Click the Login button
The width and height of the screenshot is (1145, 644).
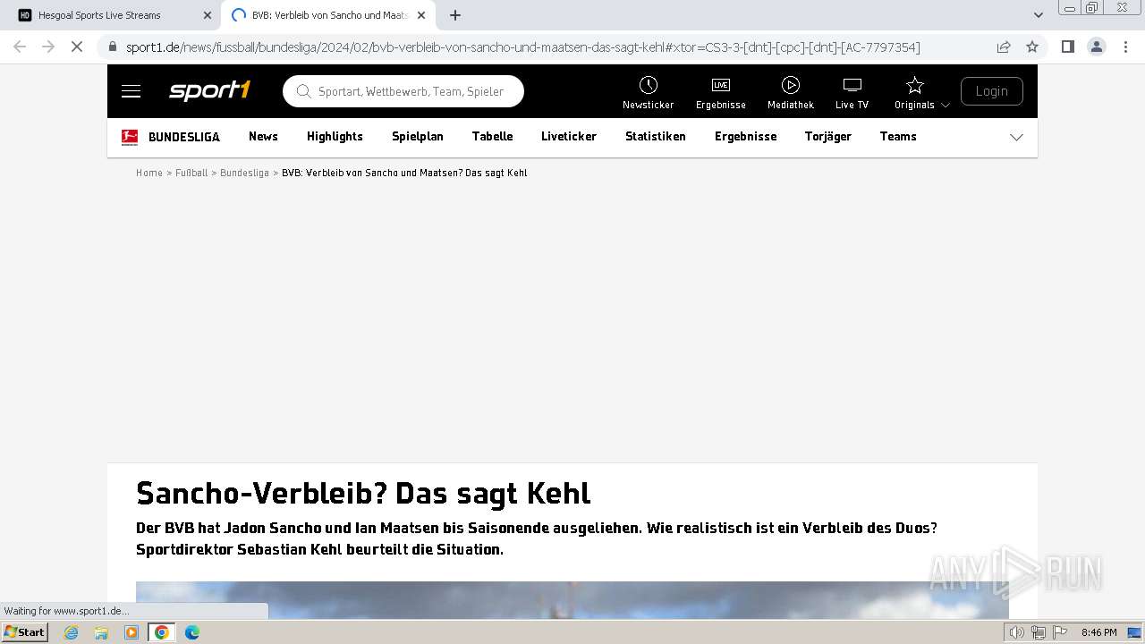tap(992, 91)
